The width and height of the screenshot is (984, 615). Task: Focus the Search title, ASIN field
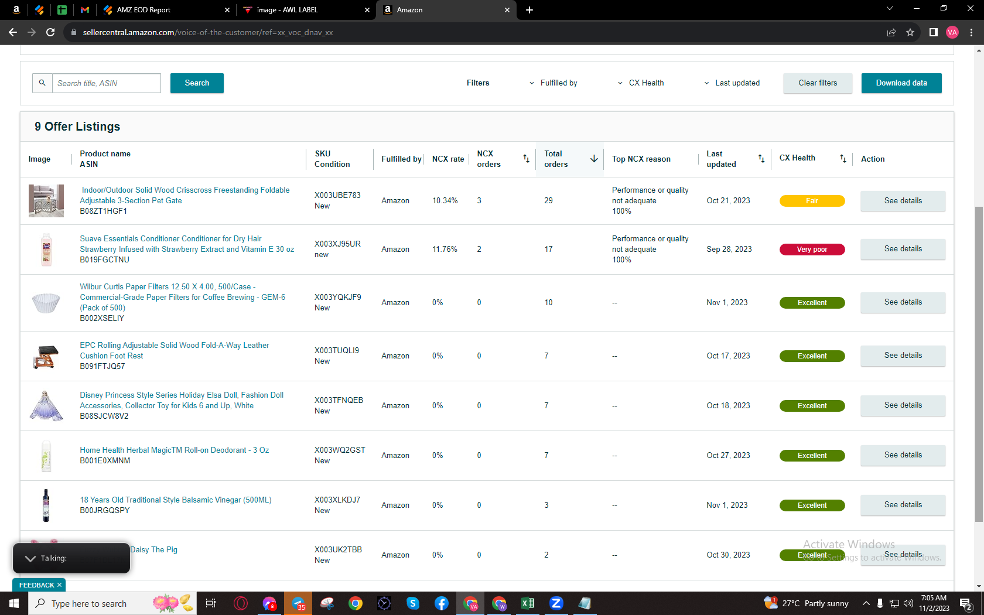[x=107, y=83]
